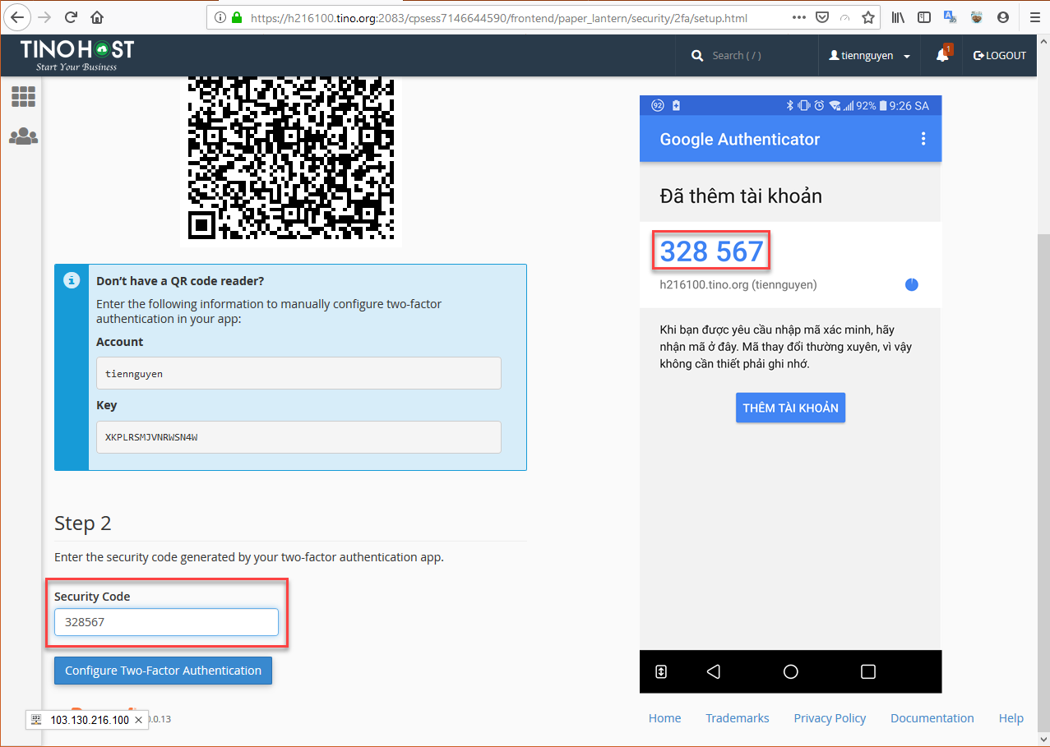Click the blue info icon in help box
The height and width of the screenshot is (747, 1050).
[x=72, y=280]
